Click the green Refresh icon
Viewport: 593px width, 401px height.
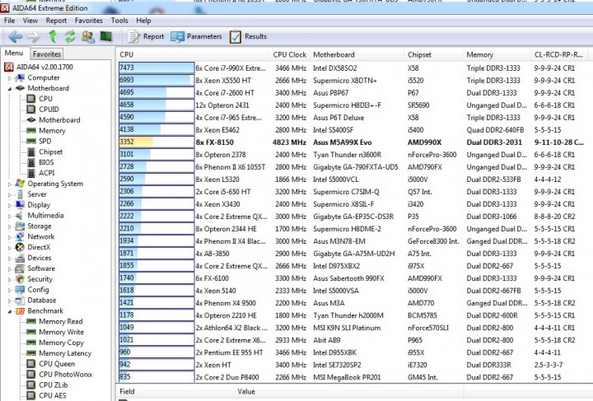click(x=69, y=37)
